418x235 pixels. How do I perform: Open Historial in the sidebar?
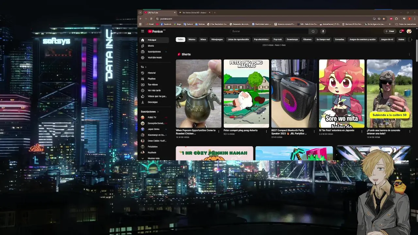154,73
